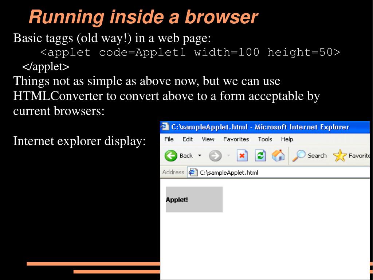
Task: Click the 'Internet explorer display:' text
Action: coord(79,141)
